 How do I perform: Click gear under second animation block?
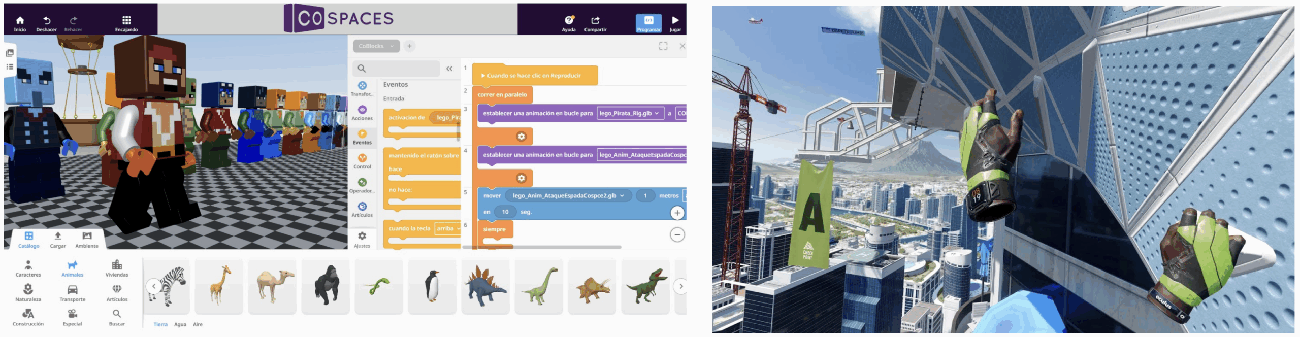tap(521, 178)
